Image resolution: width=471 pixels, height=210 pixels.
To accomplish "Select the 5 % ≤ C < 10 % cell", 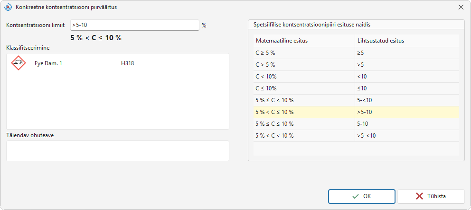I will [304, 100].
